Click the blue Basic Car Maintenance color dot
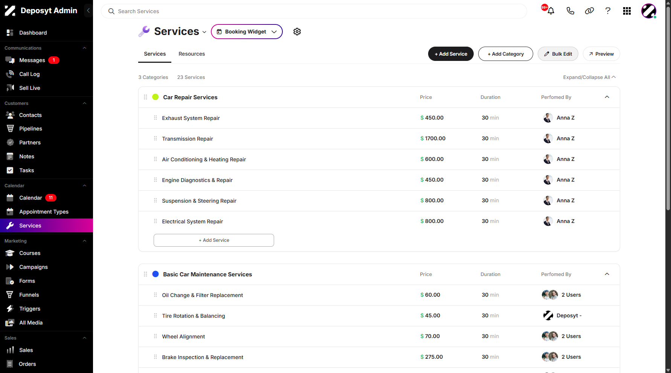 tap(155, 274)
